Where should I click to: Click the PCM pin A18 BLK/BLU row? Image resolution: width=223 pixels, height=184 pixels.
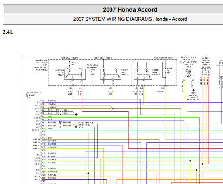(49, 153)
